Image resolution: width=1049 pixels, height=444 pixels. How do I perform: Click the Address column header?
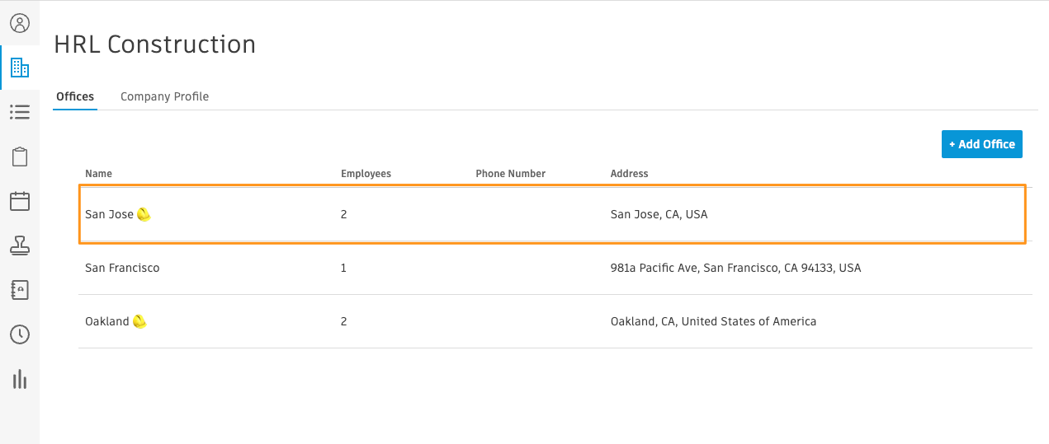coord(629,174)
